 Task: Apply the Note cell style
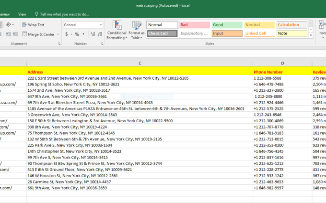pos(292,33)
